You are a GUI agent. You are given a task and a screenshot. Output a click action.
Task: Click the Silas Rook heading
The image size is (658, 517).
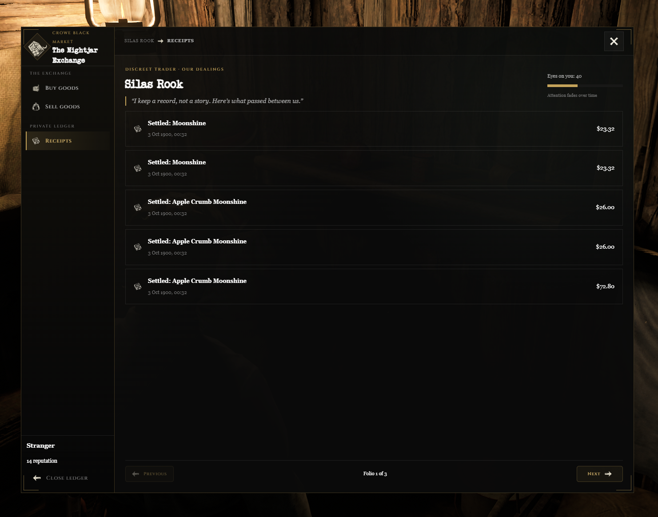click(x=154, y=84)
